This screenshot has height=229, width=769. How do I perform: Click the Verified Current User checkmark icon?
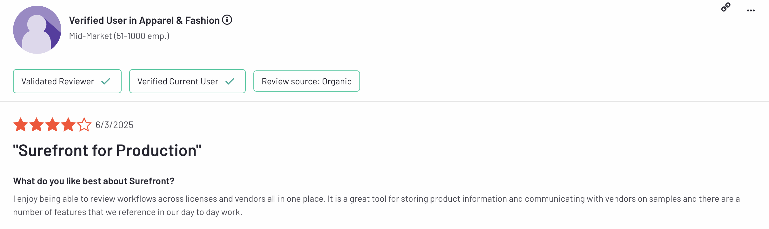[x=230, y=82]
